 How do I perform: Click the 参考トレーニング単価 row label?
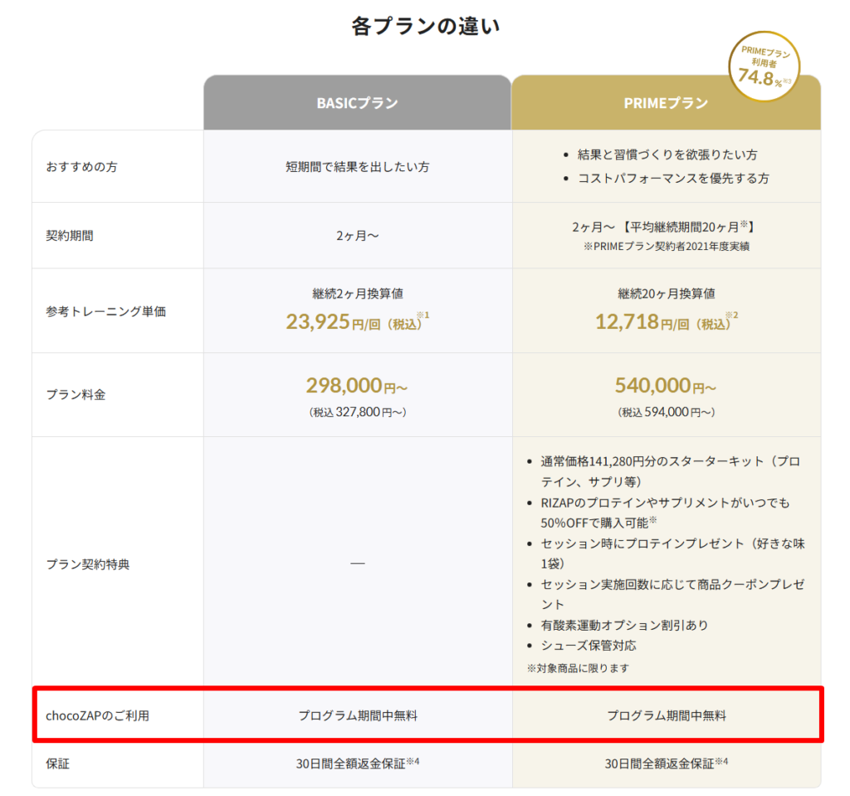105,312
